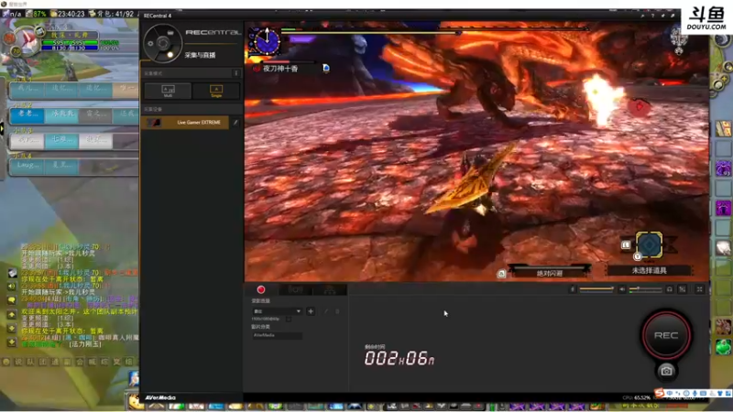This screenshot has height=412, width=733.
Task: Open the capture mode more-options icon
Action: coord(236,73)
